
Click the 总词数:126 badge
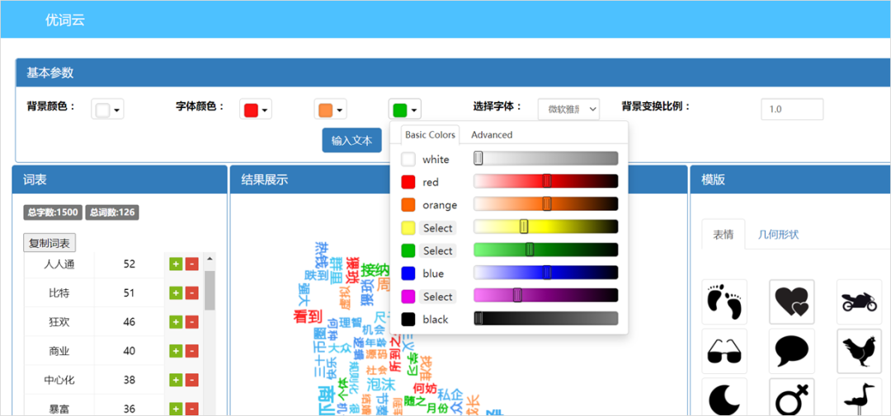(x=112, y=213)
